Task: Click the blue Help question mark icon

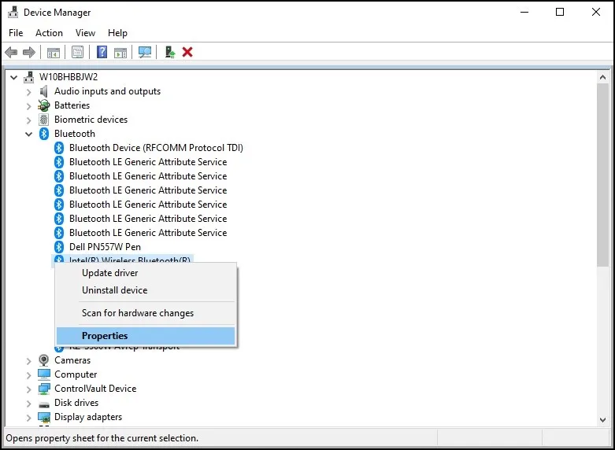Action: click(x=102, y=53)
